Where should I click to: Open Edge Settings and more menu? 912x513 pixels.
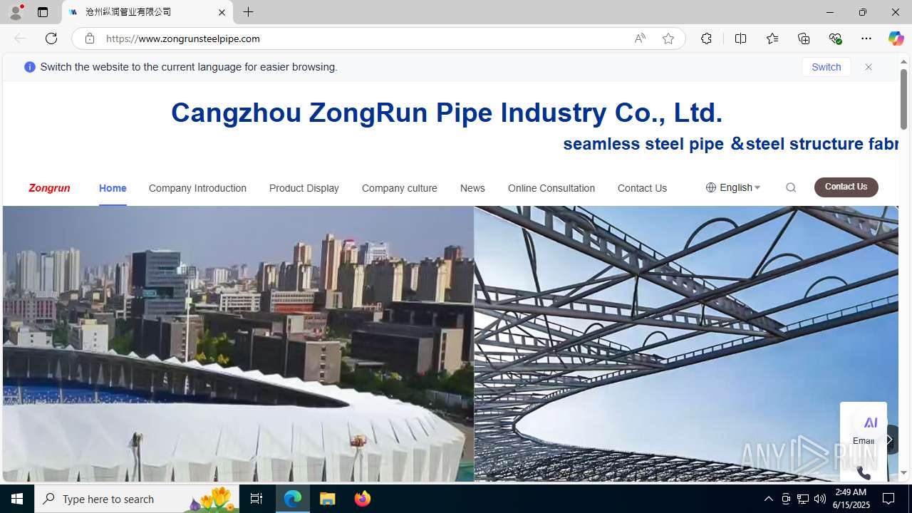click(x=866, y=38)
